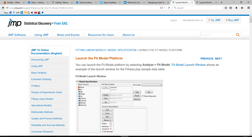
Task: Open the LinkedIn bookmark icon
Action: pyautogui.click(x=22, y=13)
